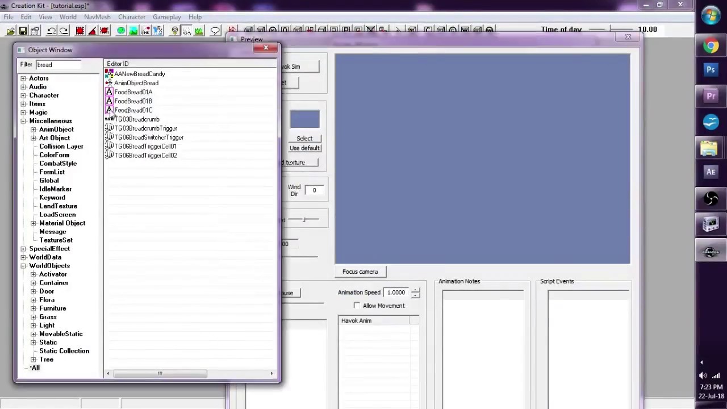Select the Static Collection tree item
The width and height of the screenshot is (727, 409).
click(64, 351)
